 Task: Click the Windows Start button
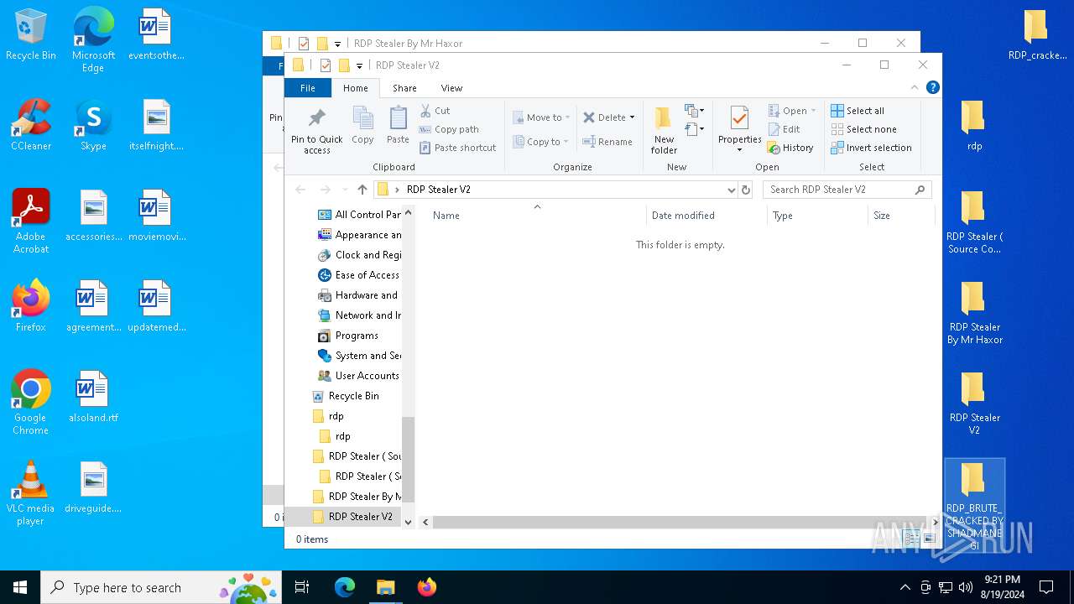(20, 587)
